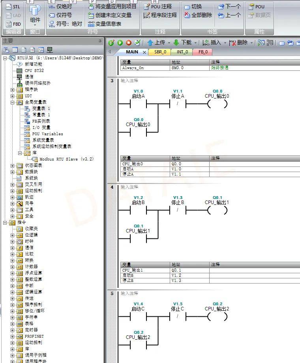
Task: Toggle bookmark with 切换
Action: point(193,7)
